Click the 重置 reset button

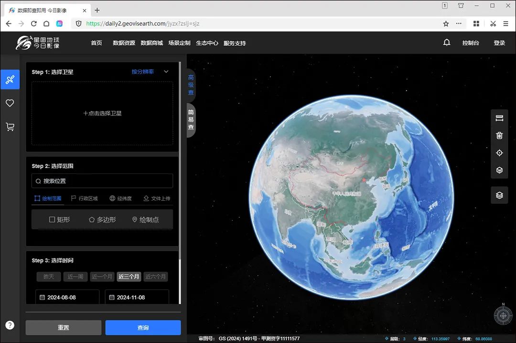(x=64, y=328)
